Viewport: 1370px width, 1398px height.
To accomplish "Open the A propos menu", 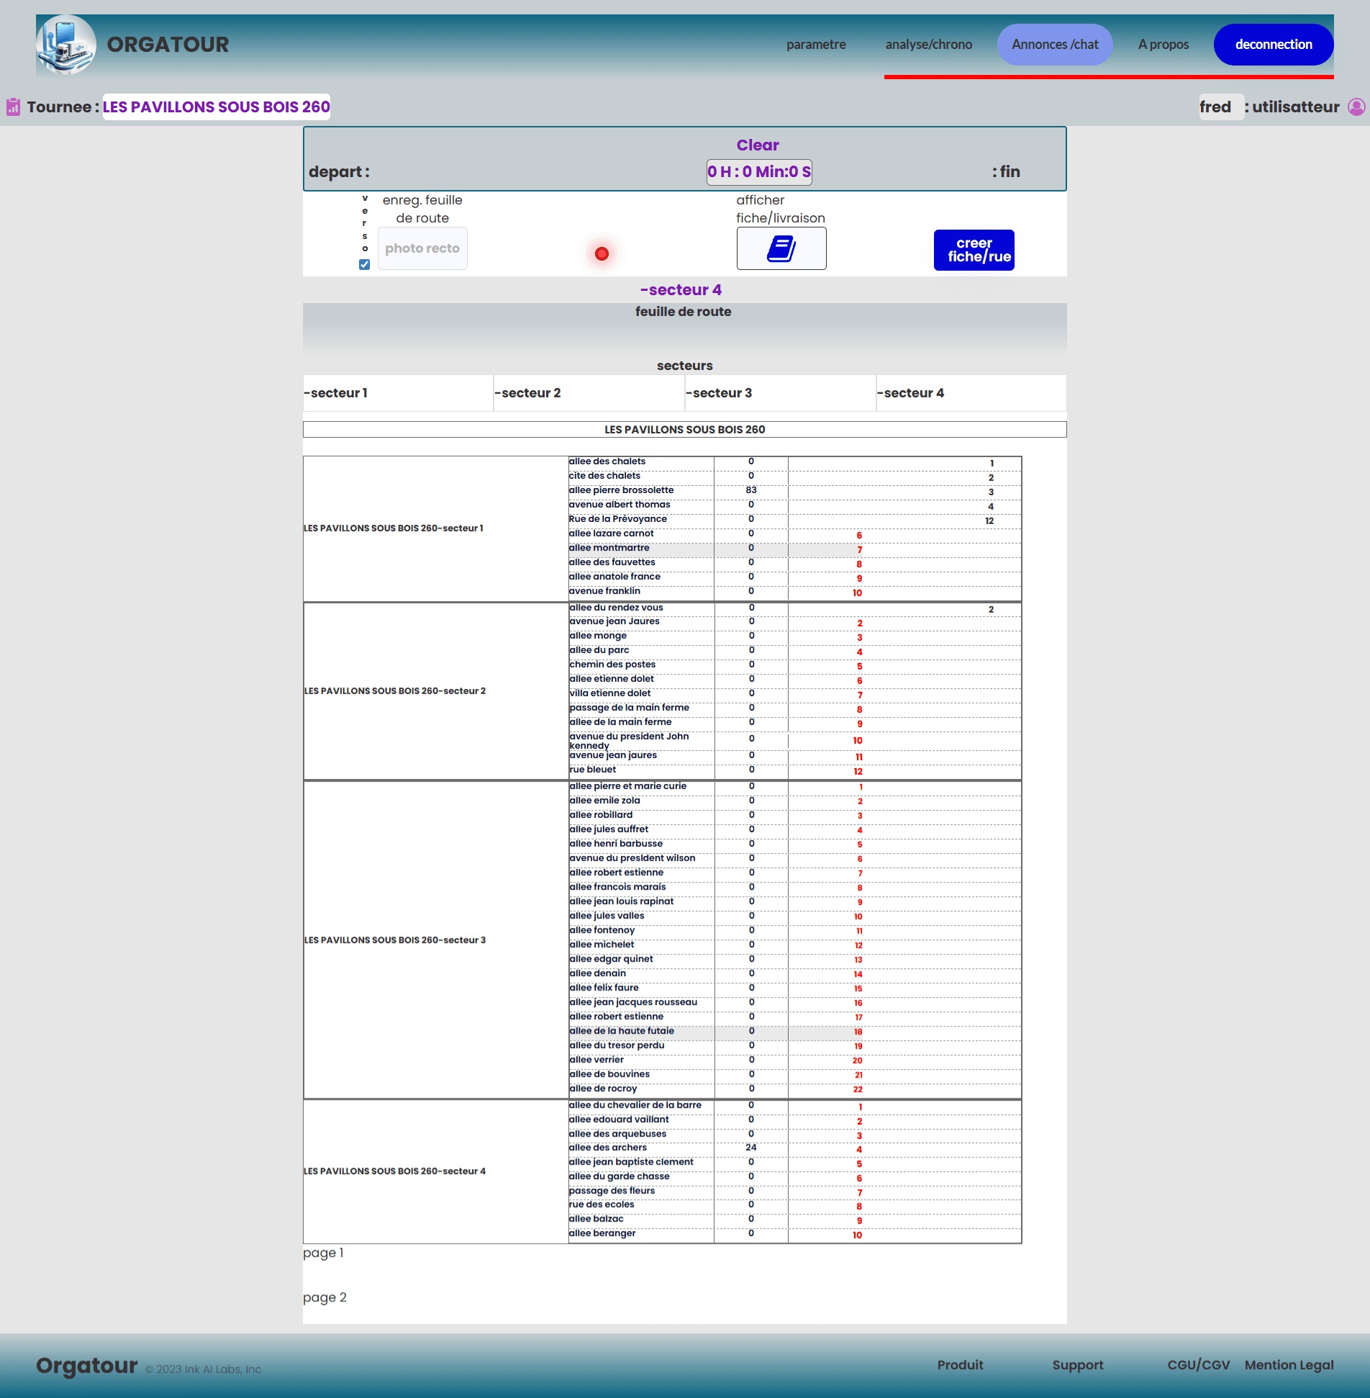I will pyautogui.click(x=1163, y=45).
